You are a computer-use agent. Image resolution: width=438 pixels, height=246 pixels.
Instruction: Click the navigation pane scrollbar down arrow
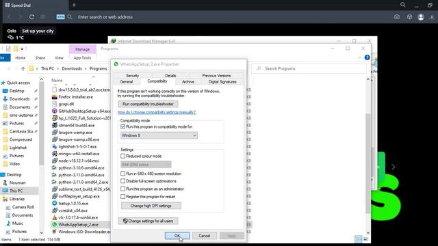[41, 232]
